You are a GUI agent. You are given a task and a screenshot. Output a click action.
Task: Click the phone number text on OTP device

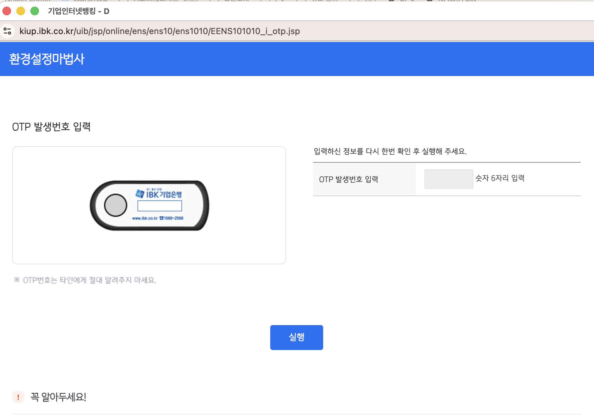pyautogui.click(x=172, y=218)
